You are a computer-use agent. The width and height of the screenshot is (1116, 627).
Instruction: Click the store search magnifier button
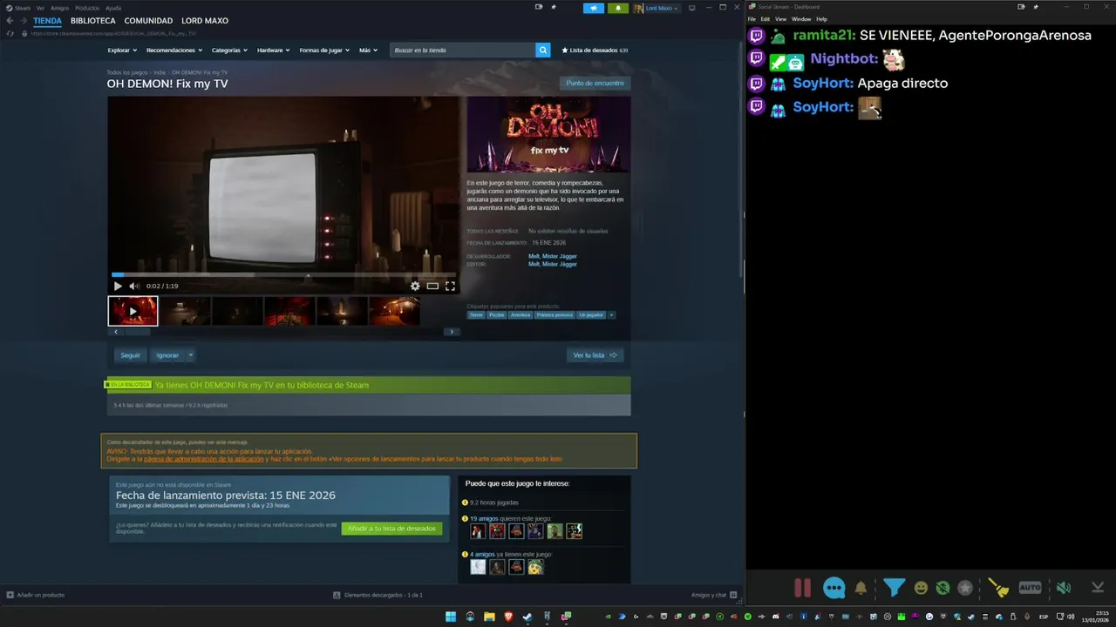coord(543,51)
